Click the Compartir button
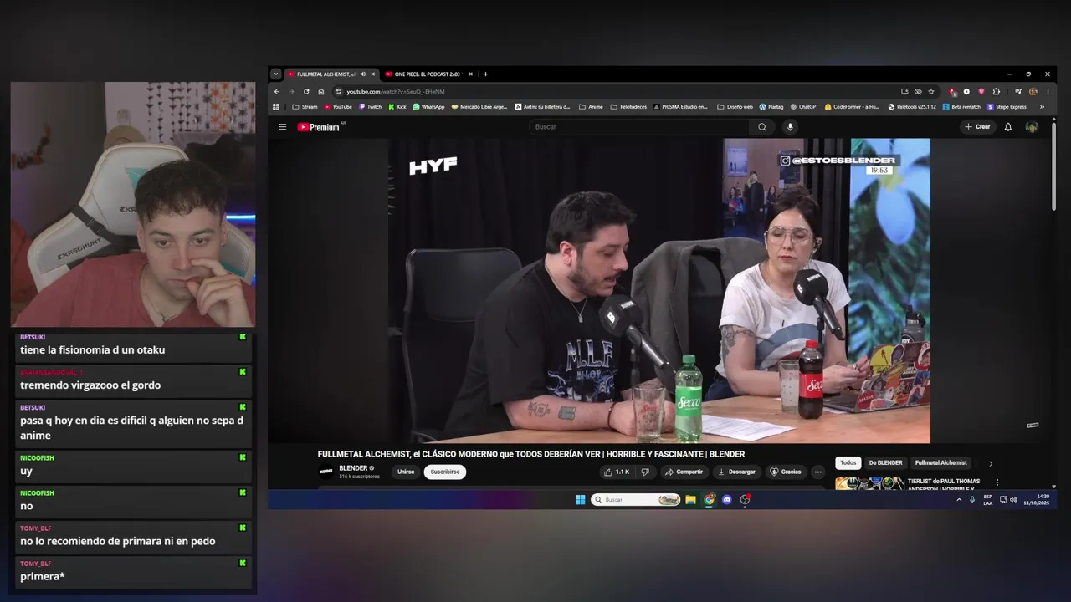1071x602 pixels. 684,472
